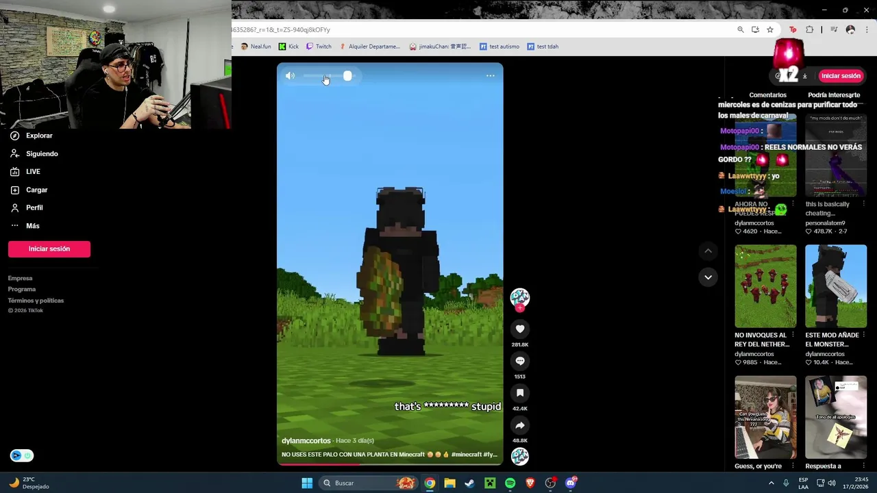
Task: Click the sidebar Iniciar sesión button
Action: (49, 249)
